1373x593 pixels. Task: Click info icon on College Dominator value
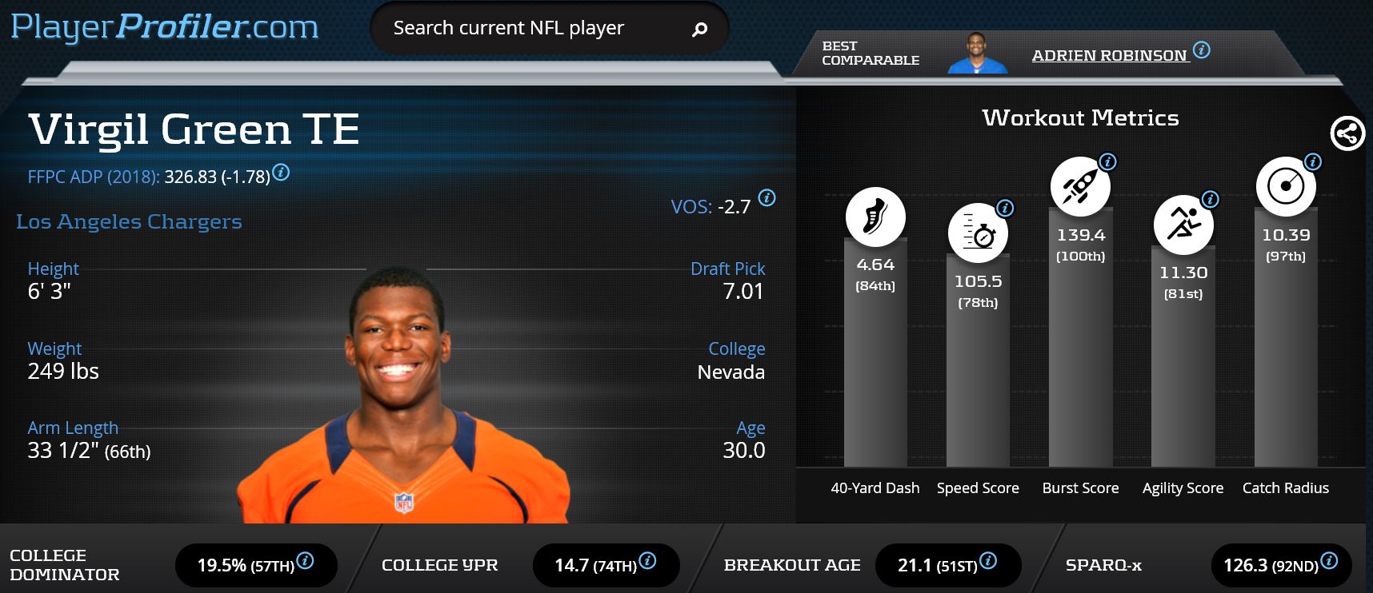click(x=305, y=561)
